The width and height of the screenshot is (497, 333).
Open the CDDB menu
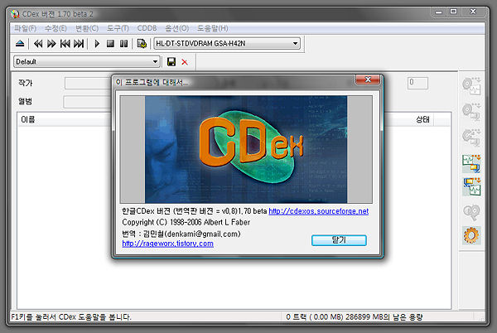[147, 28]
